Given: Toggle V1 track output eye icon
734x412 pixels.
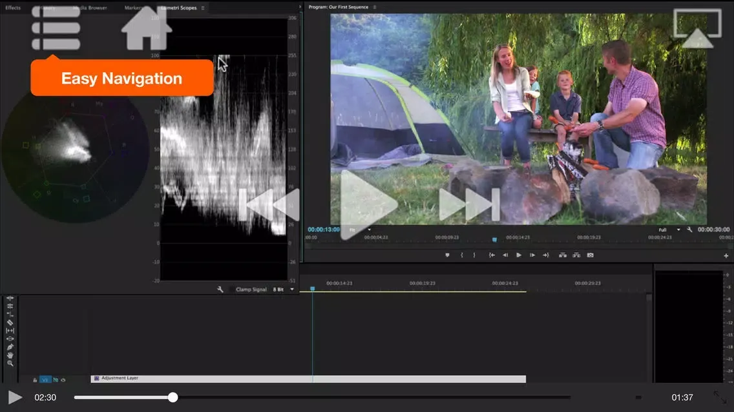Looking at the screenshot, I should pyautogui.click(x=63, y=380).
